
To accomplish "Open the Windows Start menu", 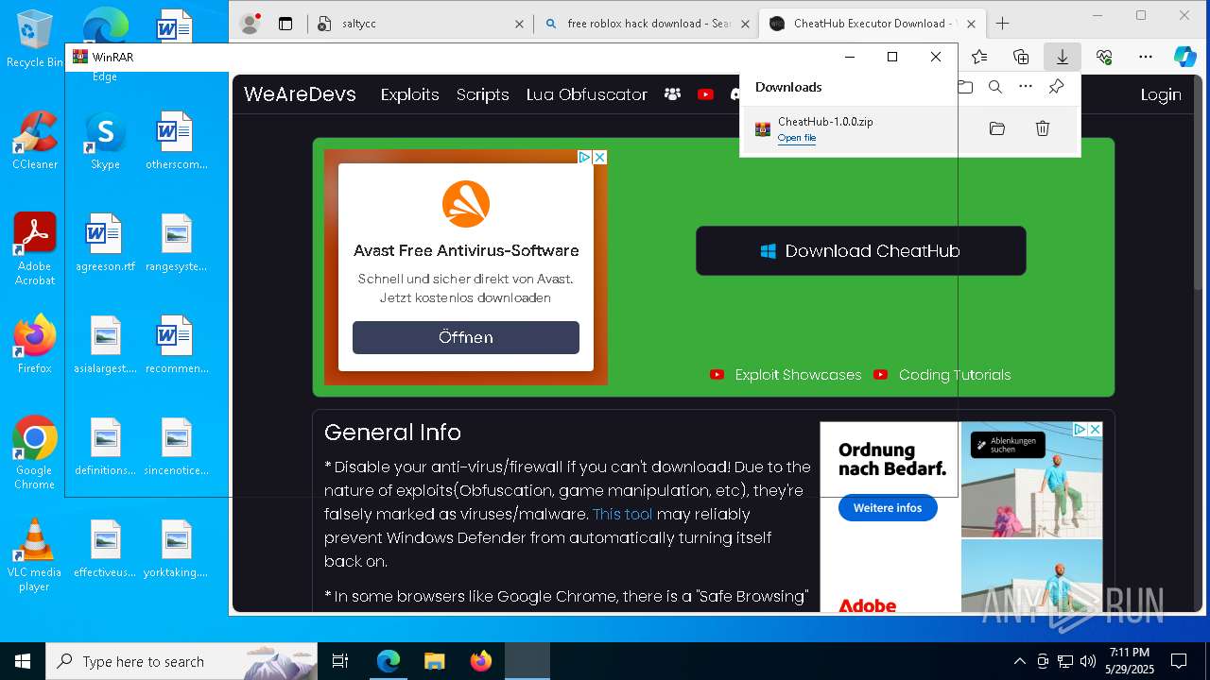I will (23, 661).
